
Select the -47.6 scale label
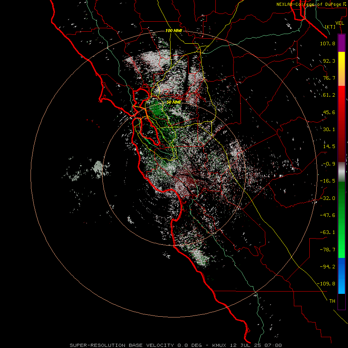click(x=328, y=215)
